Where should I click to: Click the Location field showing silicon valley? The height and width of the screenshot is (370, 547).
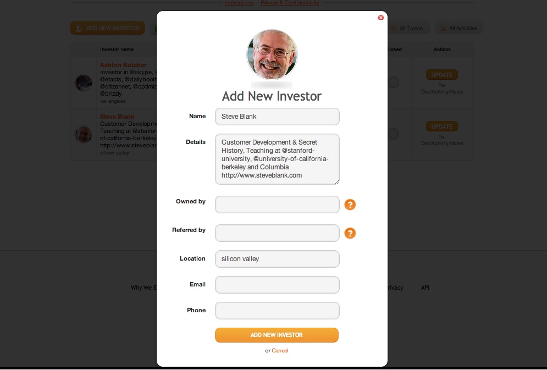(277, 259)
